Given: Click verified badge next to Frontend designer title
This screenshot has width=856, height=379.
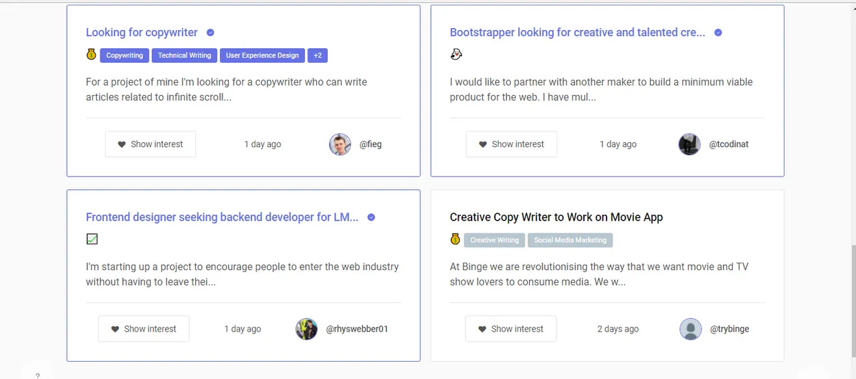Looking at the screenshot, I should (371, 217).
